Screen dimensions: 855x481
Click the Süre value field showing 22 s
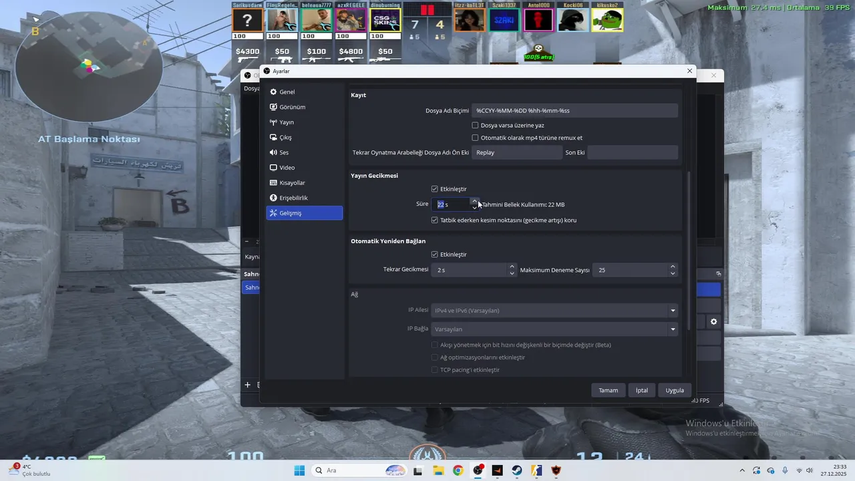tap(451, 204)
